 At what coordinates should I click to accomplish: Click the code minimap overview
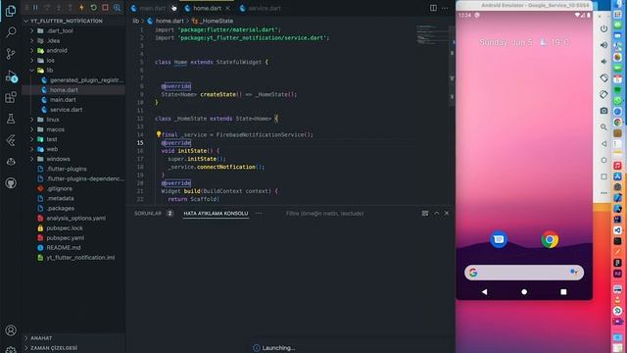coord(432,34)
